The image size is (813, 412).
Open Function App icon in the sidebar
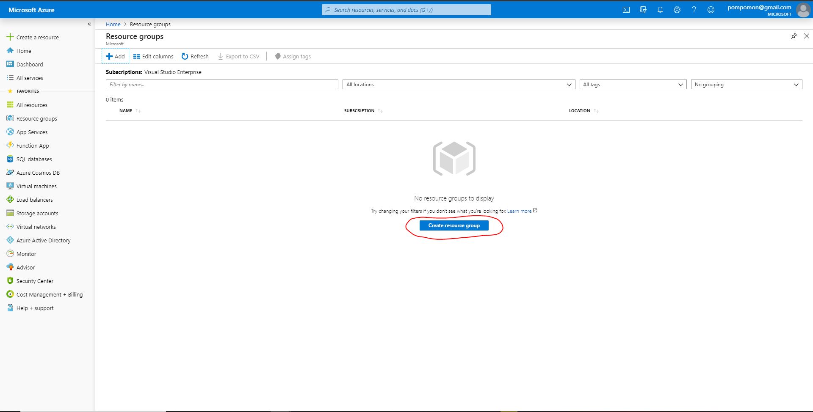10,146
